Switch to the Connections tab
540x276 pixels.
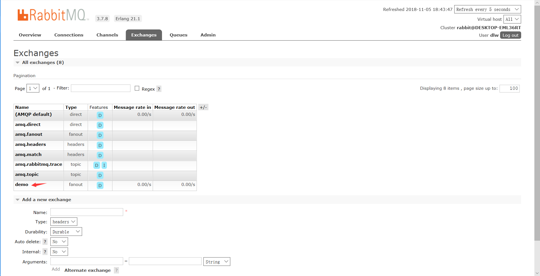point(69,35)
